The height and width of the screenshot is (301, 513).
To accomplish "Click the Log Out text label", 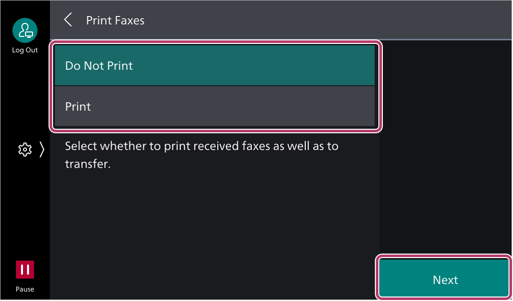I will pos(25,50).
